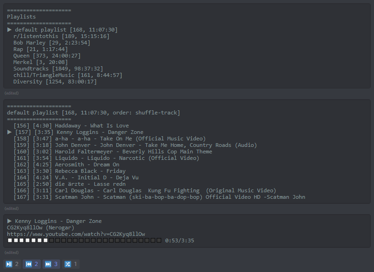
Task: Select the 'chill/TriangleMusic' playlist row
Action: (x=68, y=75)
